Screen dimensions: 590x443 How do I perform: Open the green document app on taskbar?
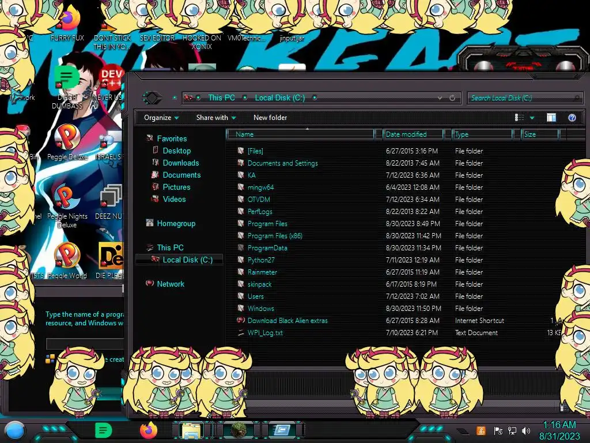pyautogui.click(x=104, y=430)
